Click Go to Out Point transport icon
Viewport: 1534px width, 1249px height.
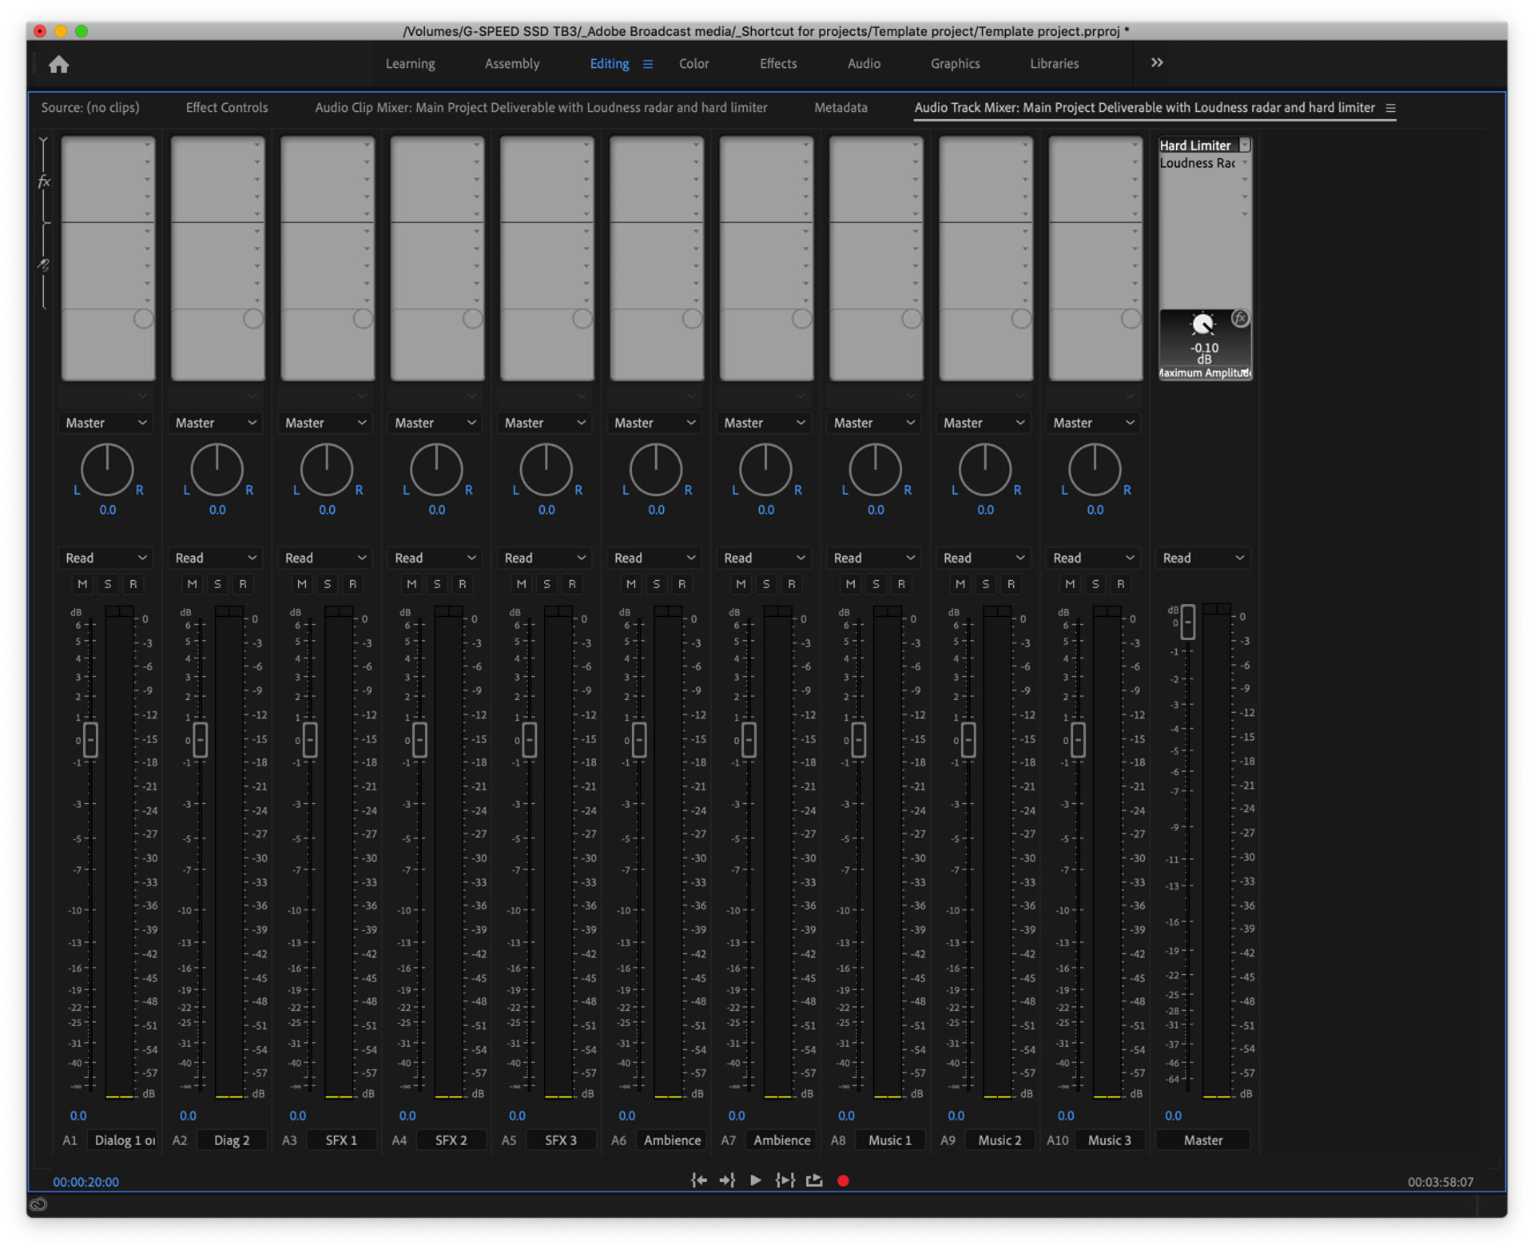727,1180
